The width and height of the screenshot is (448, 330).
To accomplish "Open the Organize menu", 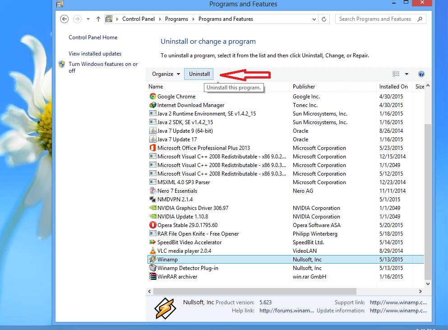I will tap(166, 74).
